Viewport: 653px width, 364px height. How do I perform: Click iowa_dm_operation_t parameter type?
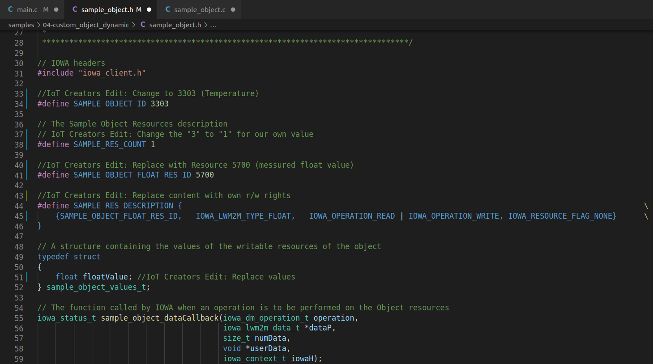pos(266,318)
